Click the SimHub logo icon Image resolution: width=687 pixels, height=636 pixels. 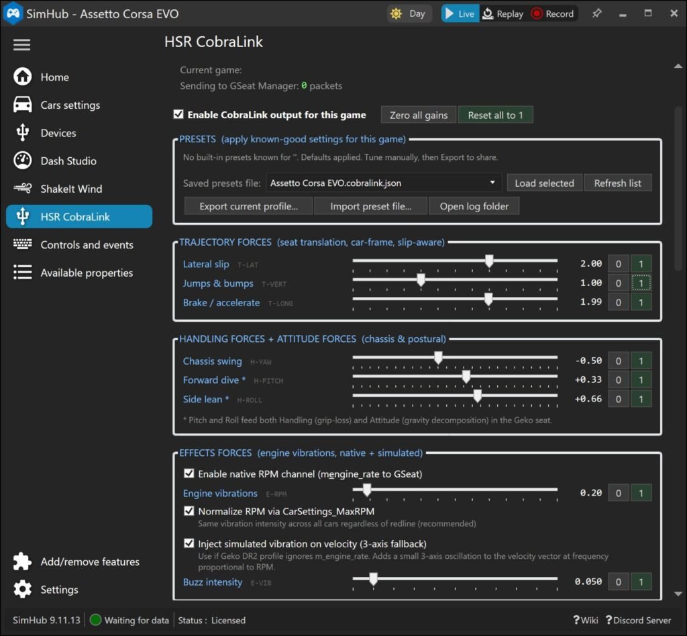[x=13, y=13]
